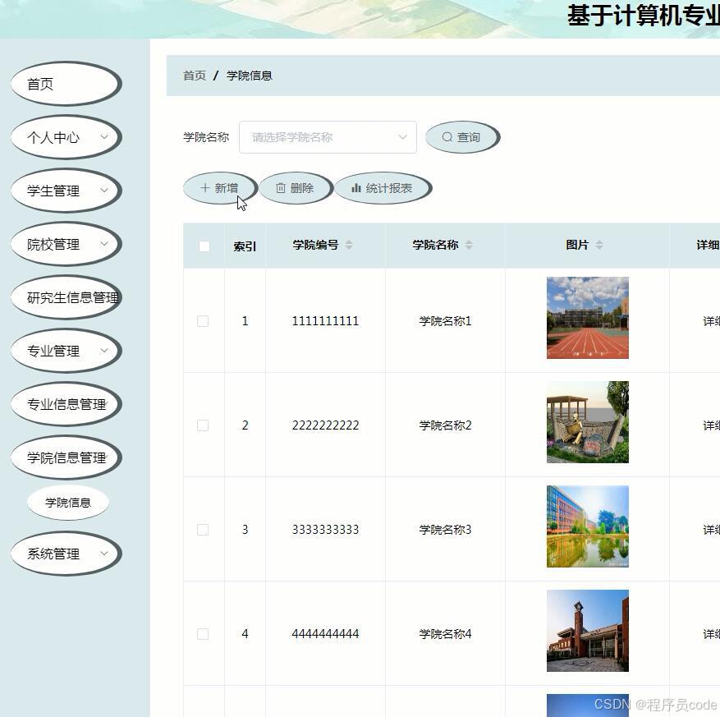
Task: Click the 学院名称2 cell text
Action: point(445,425)
